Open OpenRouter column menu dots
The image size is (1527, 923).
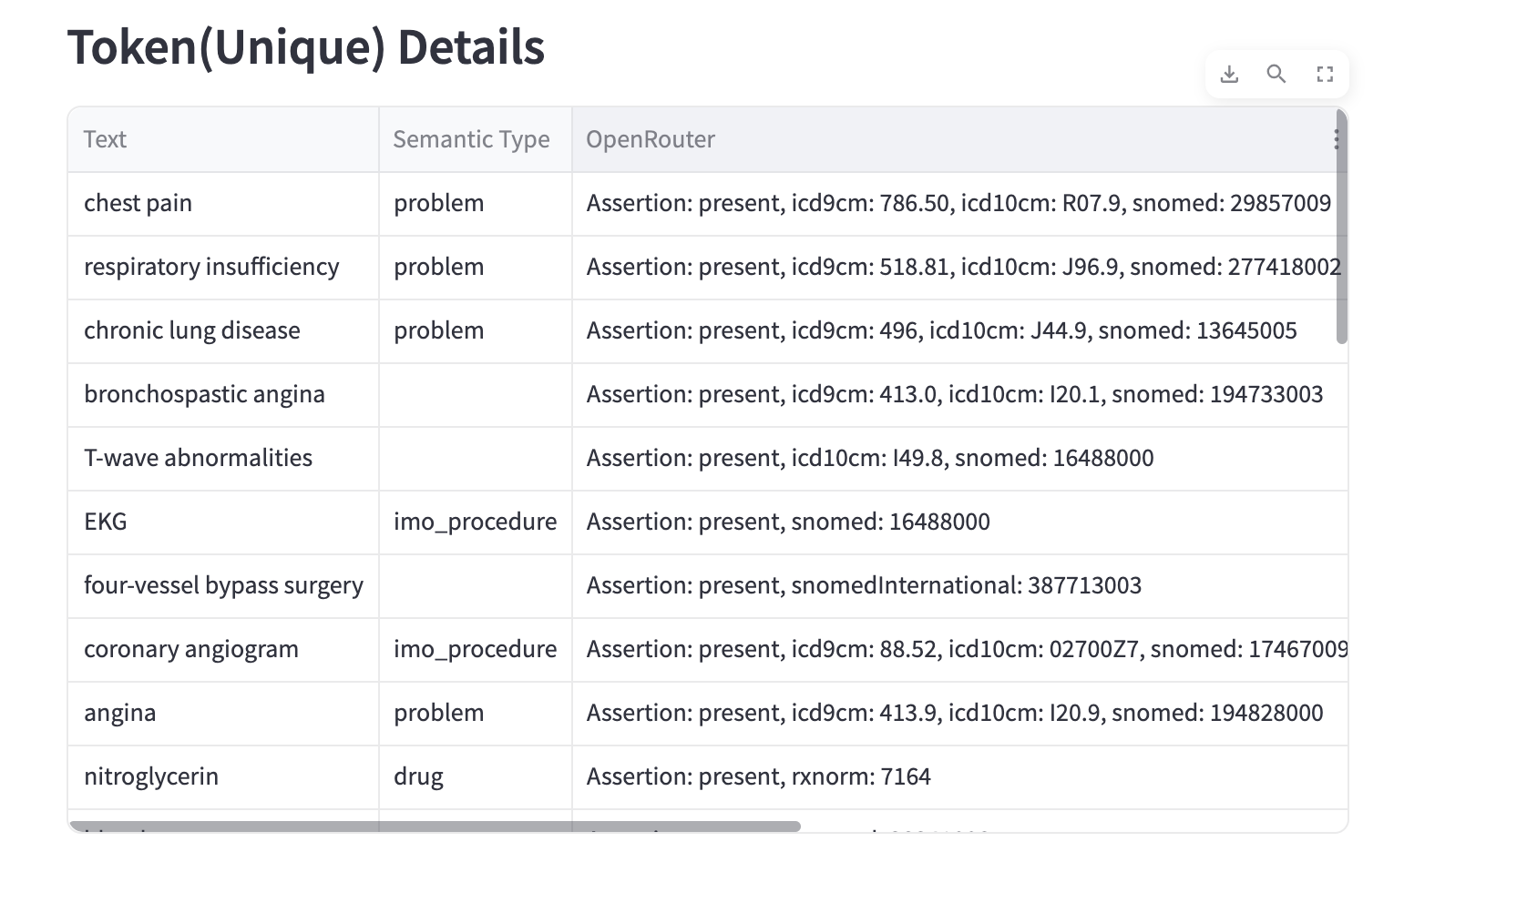click(1336, 139)
